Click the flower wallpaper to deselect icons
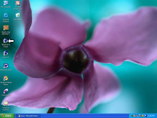The width and height of the screenshot is (157, 118). pos(110,40)
